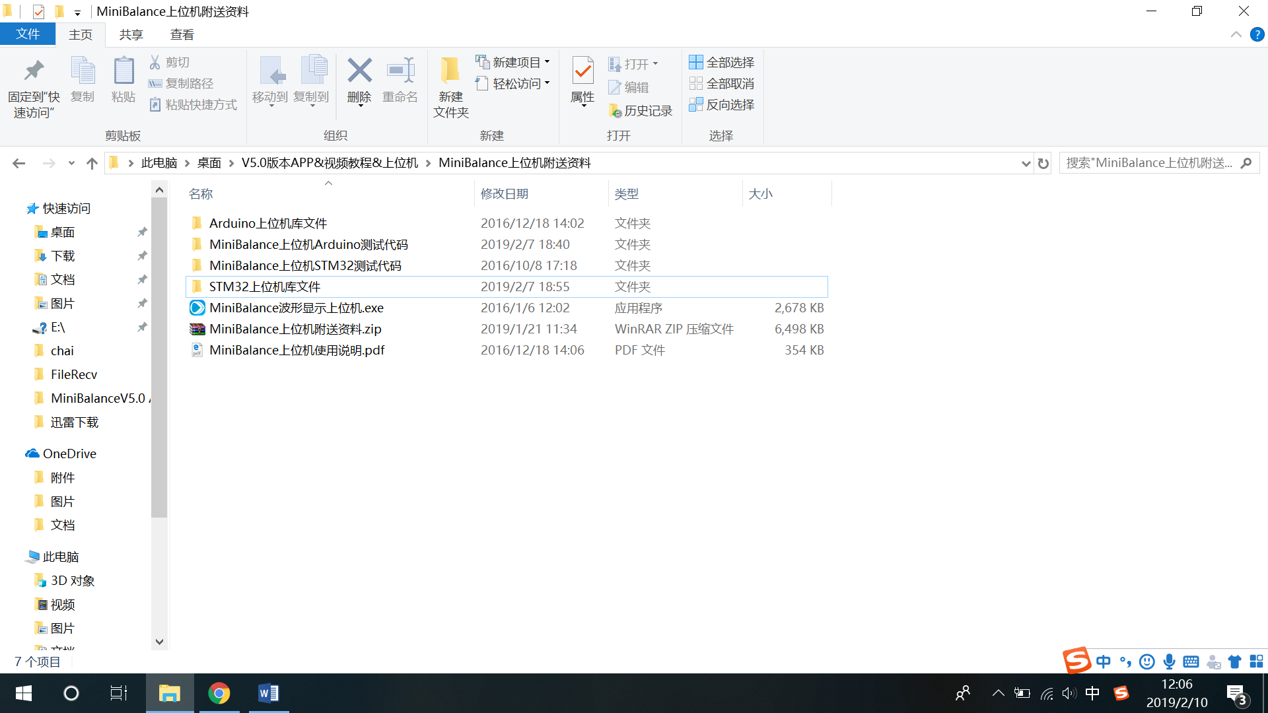Expand the address bar history dropdown

1026,163
